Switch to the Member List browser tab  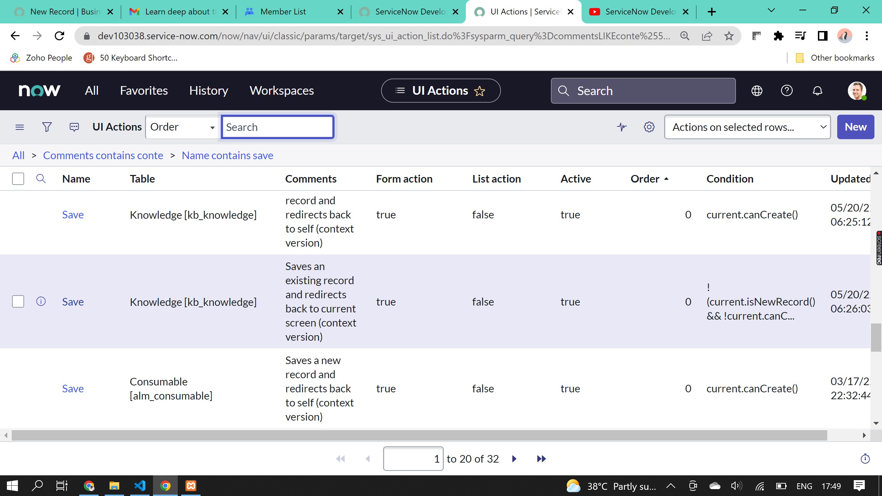(283, 11)
